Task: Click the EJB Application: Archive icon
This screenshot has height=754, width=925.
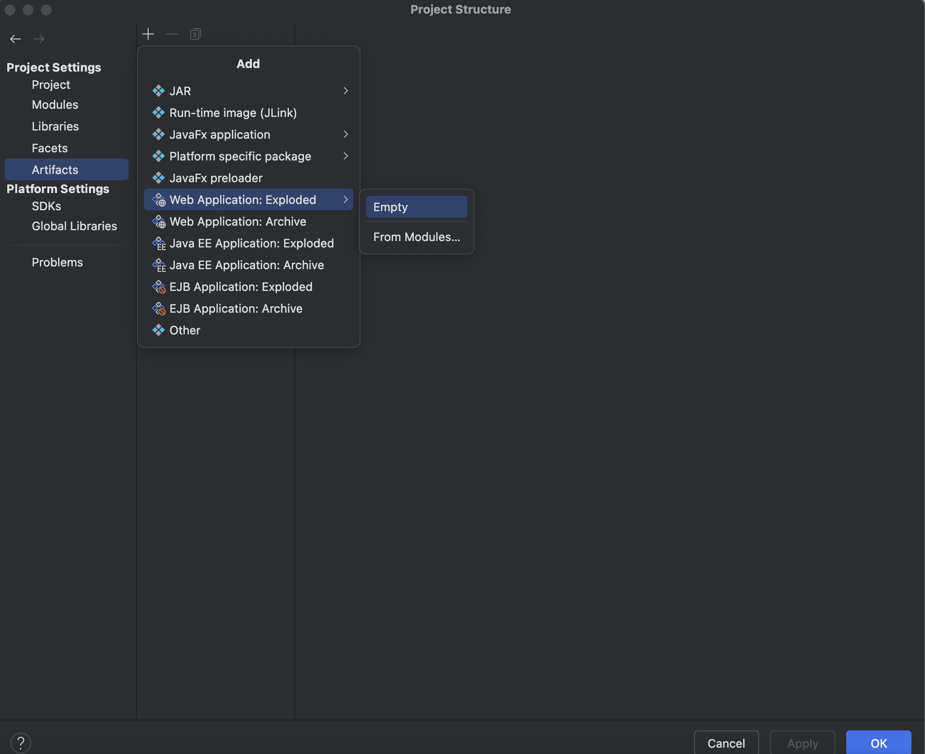Action: click(159, 309)
